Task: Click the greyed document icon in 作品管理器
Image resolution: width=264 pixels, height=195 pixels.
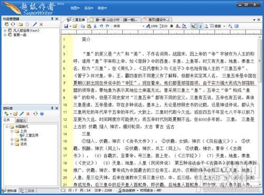Action: pyautogui.click(x=27, y=24)
